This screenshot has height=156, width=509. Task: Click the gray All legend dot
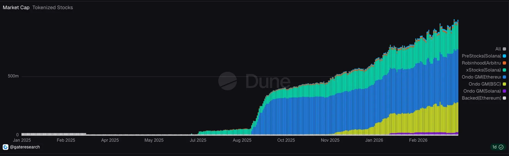click(504, 49)
